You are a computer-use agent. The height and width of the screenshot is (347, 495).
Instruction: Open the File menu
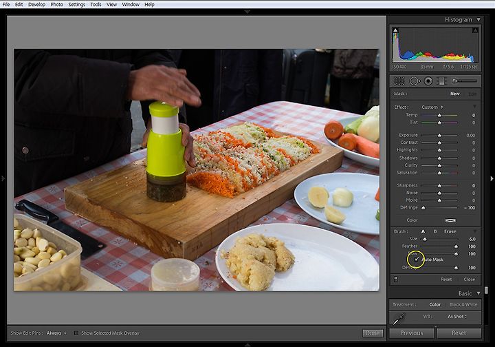pos(6,4)
